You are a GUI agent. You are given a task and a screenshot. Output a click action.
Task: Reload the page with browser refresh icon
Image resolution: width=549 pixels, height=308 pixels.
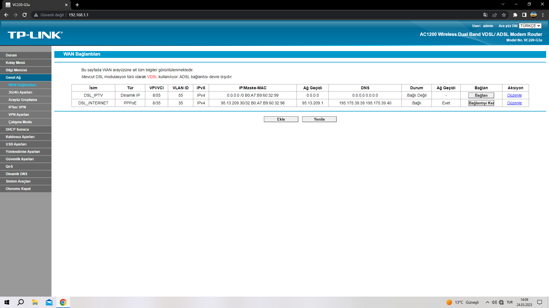(25, 15)
